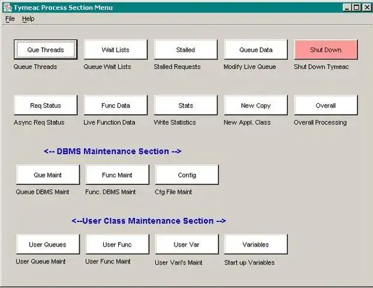Click the 'User Func Maint' label
Image resolution: width=373 pixels, height=288 pixels.
click(x=108, y=262)
